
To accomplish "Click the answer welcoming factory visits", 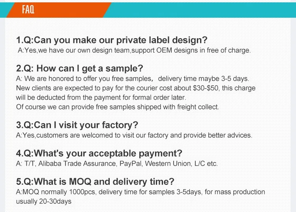I will click(134, 135).
